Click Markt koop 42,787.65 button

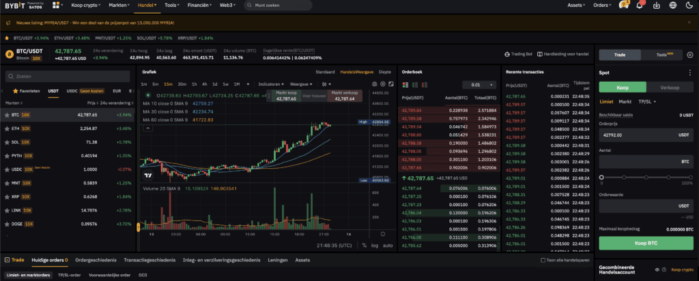[286, 96]
